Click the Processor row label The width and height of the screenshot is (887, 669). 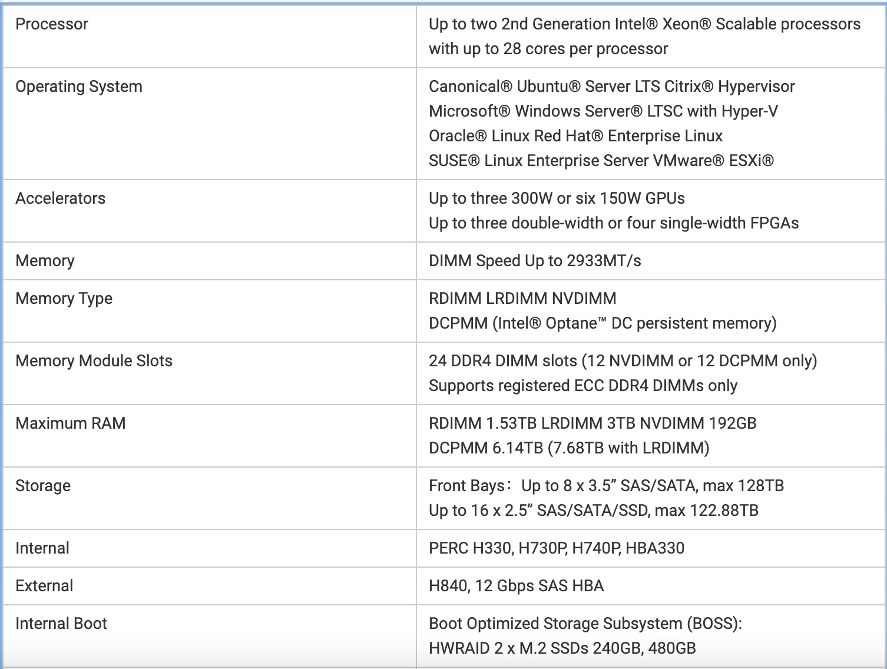coord(52,24)
